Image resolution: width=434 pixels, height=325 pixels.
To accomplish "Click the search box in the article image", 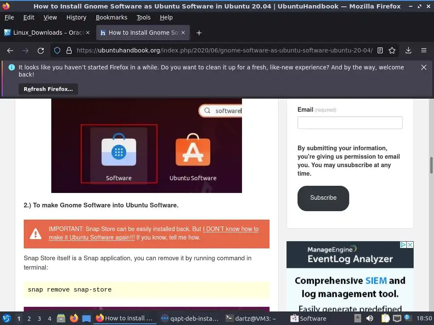I will point(220,111).
